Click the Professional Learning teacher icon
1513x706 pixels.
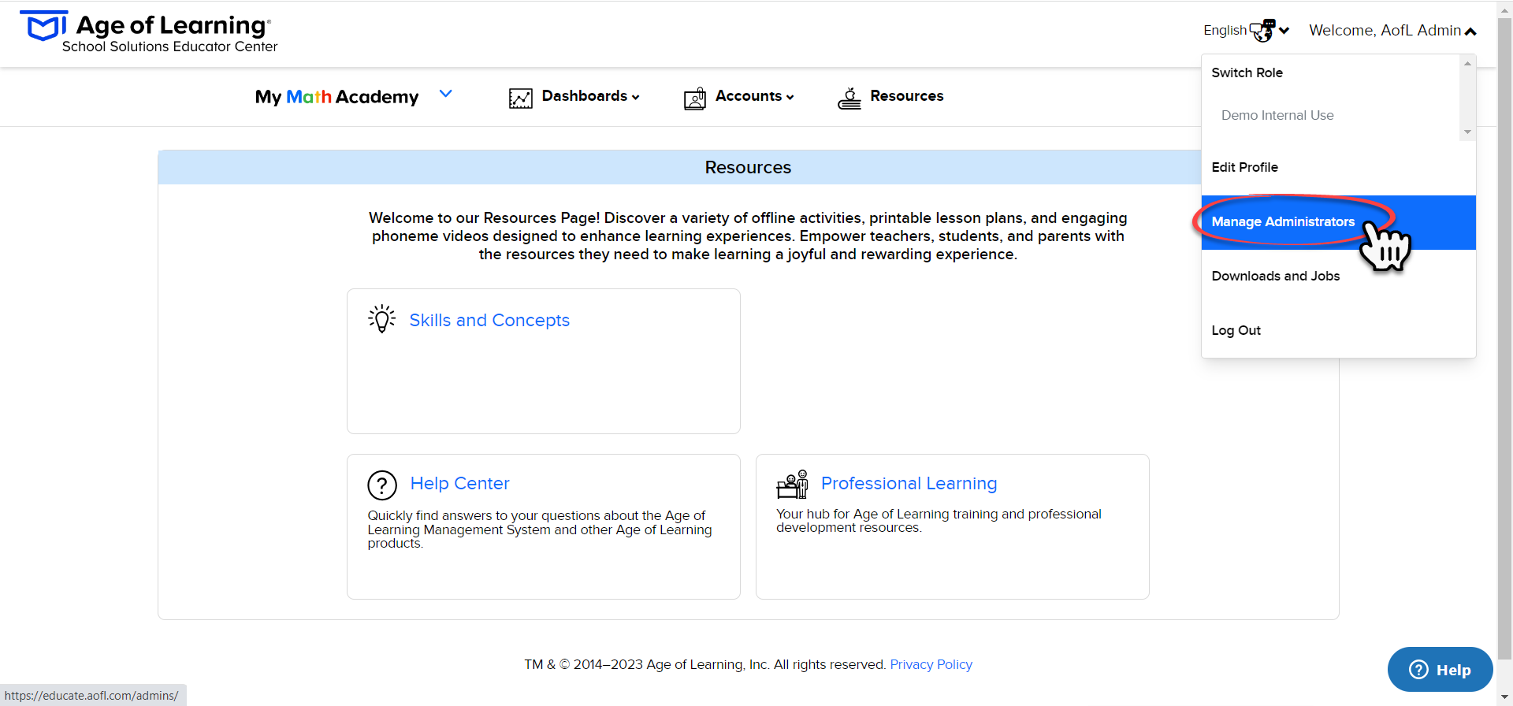coord(793,484)
